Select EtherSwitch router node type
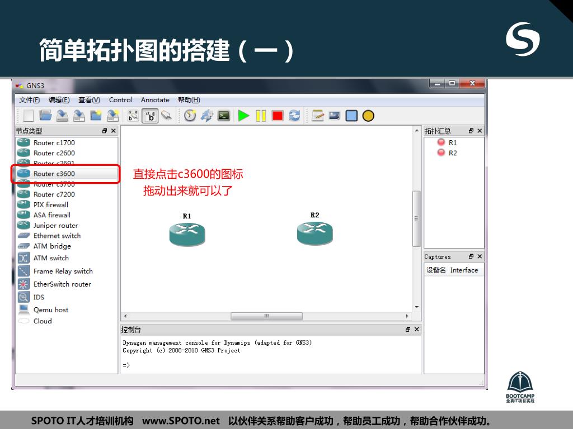Viewport: 573px width, 429px height. click(x=67, y=284)
